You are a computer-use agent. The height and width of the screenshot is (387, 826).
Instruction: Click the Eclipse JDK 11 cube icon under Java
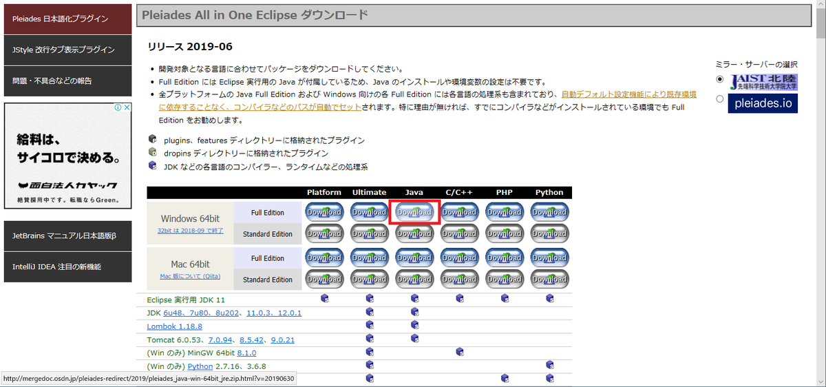(415, 299)
